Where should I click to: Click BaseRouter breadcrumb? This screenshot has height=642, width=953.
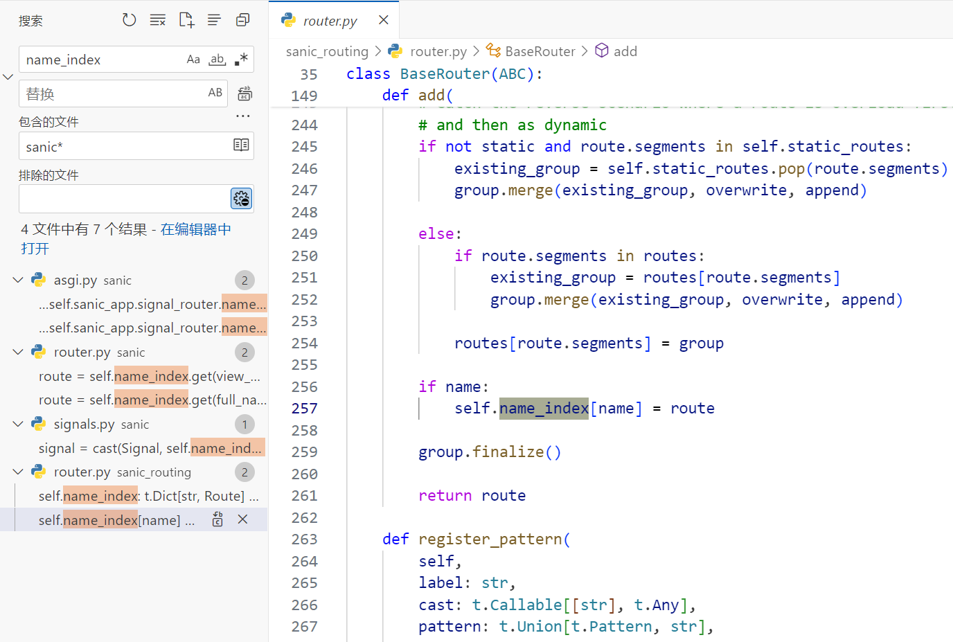pos(540,51)
